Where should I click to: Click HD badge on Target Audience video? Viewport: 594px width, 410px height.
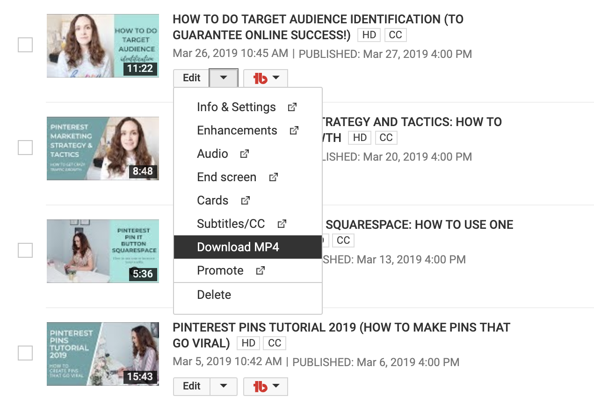[369, 35]
